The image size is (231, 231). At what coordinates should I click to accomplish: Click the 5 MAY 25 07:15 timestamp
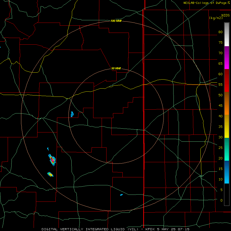[174, 229]
